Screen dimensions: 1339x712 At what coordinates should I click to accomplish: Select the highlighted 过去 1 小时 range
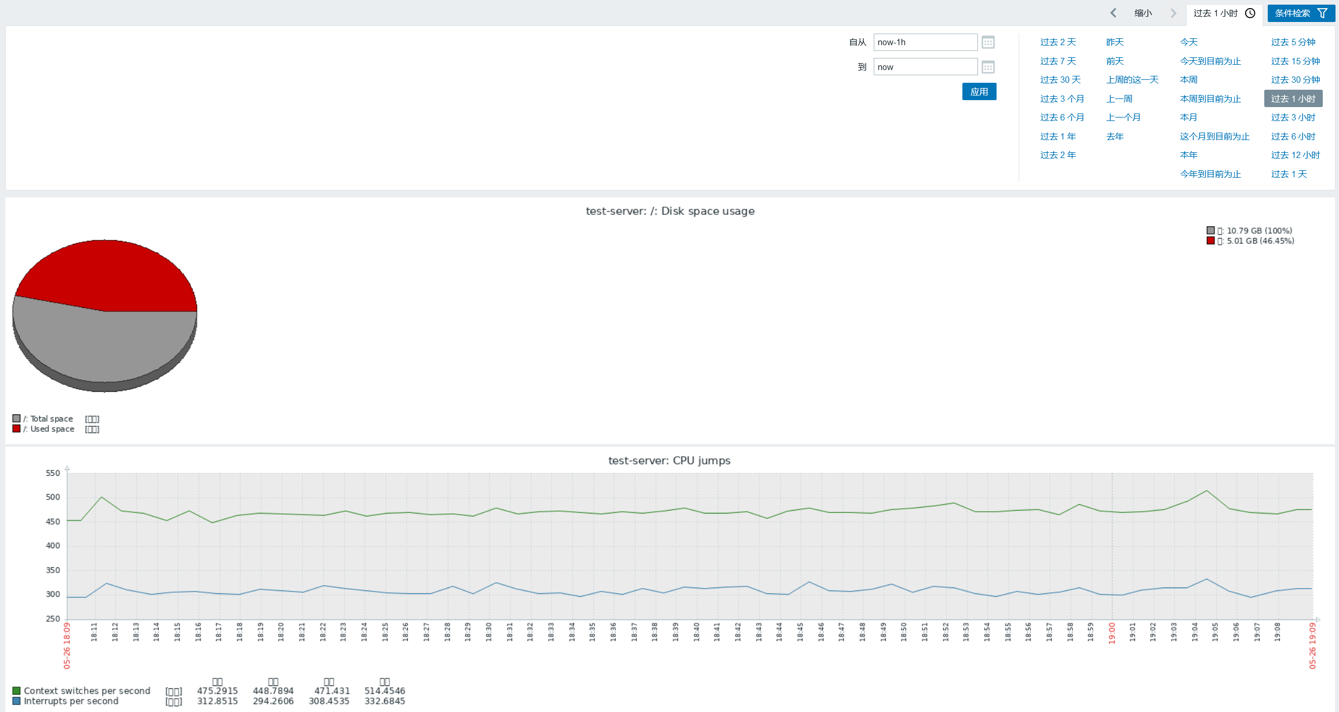pyautogui.click(x=1293, y=98)
